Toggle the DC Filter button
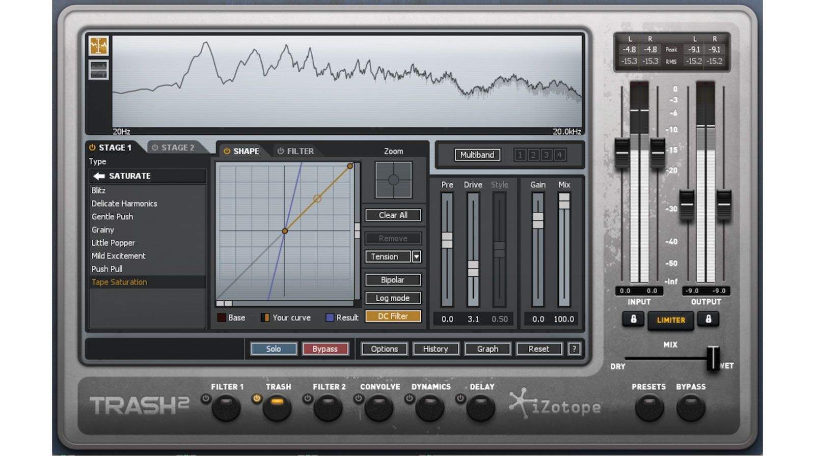The height and width of the screenshot is (458, 815). [x=393, y=317]
